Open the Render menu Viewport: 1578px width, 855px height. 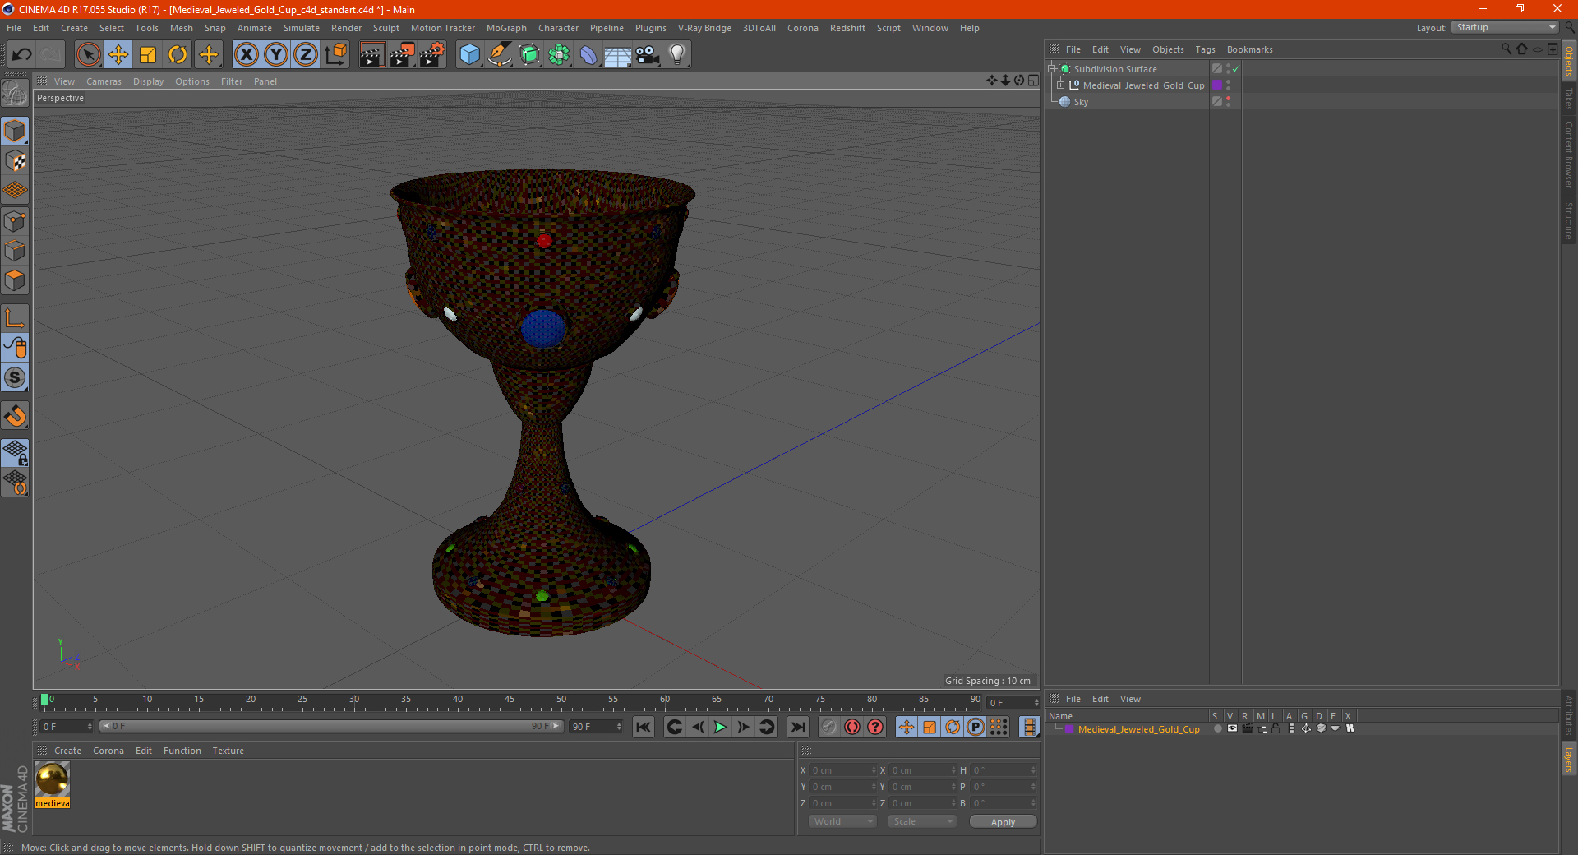pyautogui.click(x=346, y=28)
